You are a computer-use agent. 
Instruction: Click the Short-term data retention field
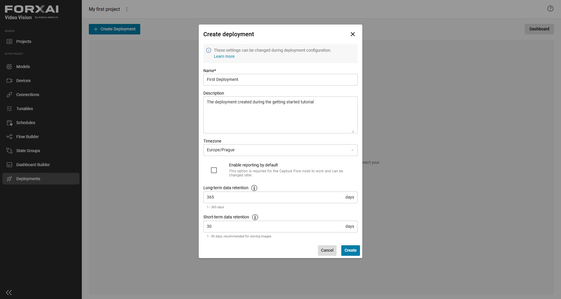(x=280, y=227)
